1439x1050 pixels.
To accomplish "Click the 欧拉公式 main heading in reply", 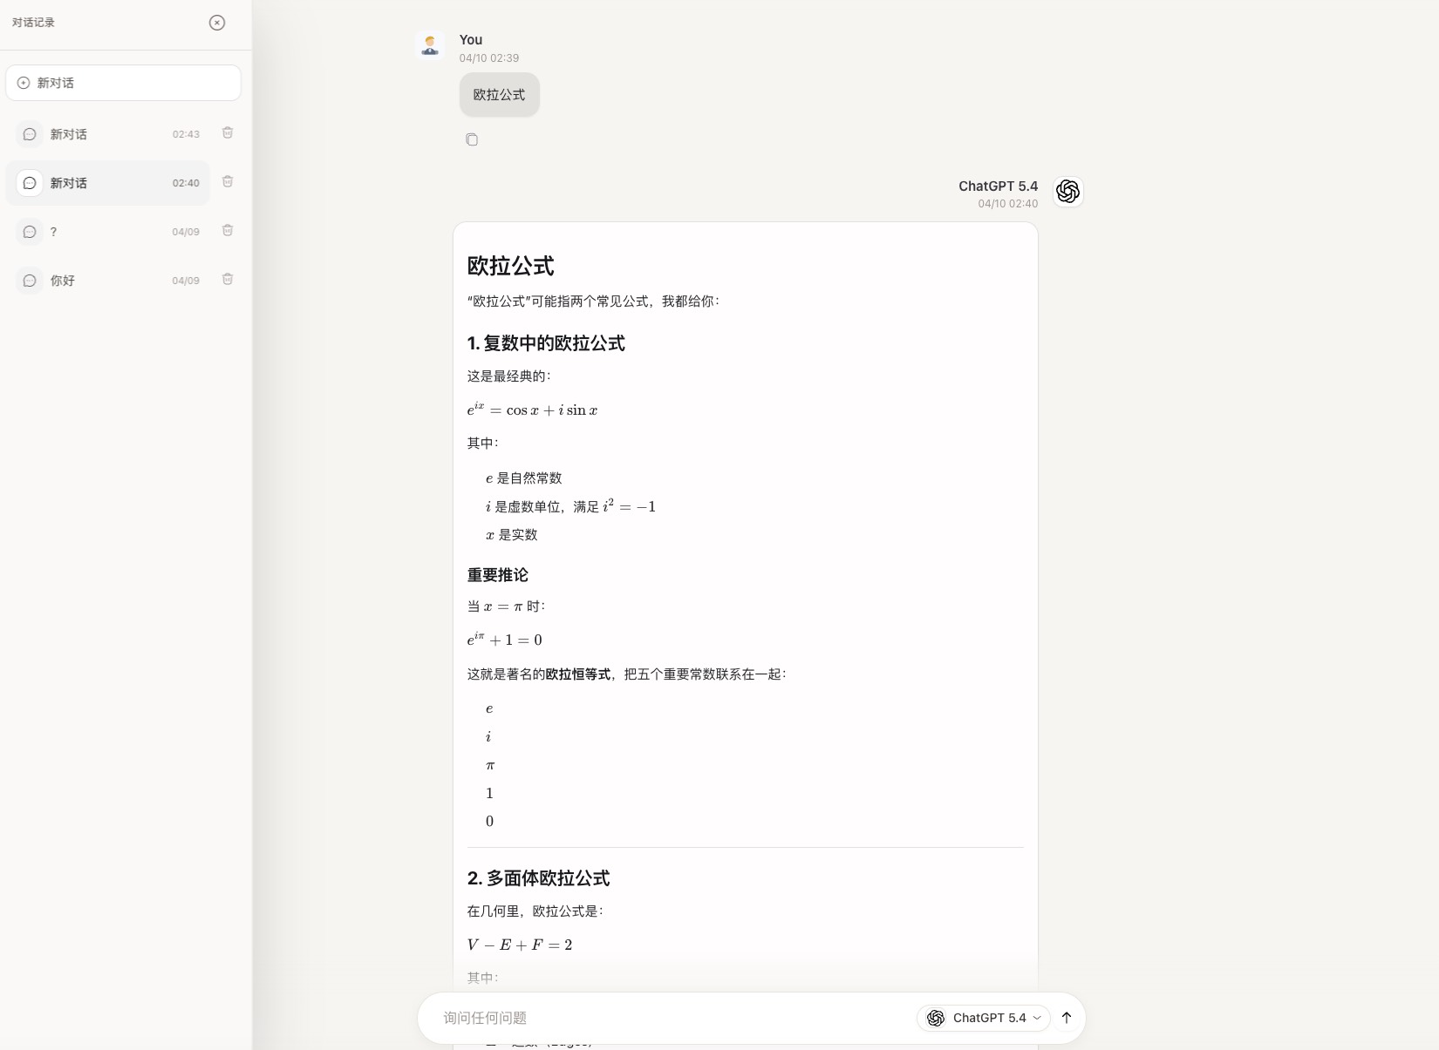I will point(511,266).
